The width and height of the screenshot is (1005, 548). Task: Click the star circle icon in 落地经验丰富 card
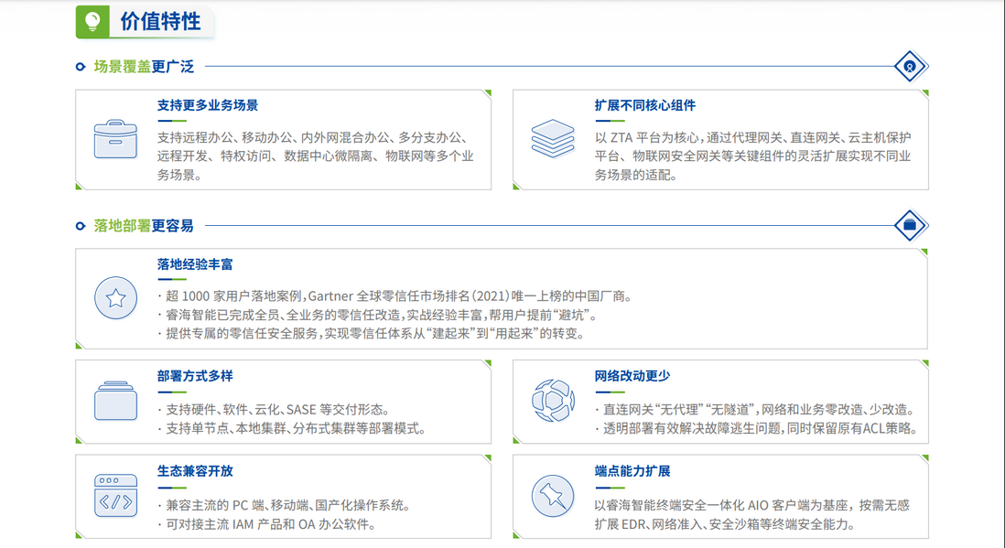click(x=115, y=298)
